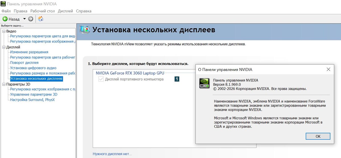The width and height of the screenshot is (341, 158).
Task: Select the display number 1 badge
Action: coord(177,79)
